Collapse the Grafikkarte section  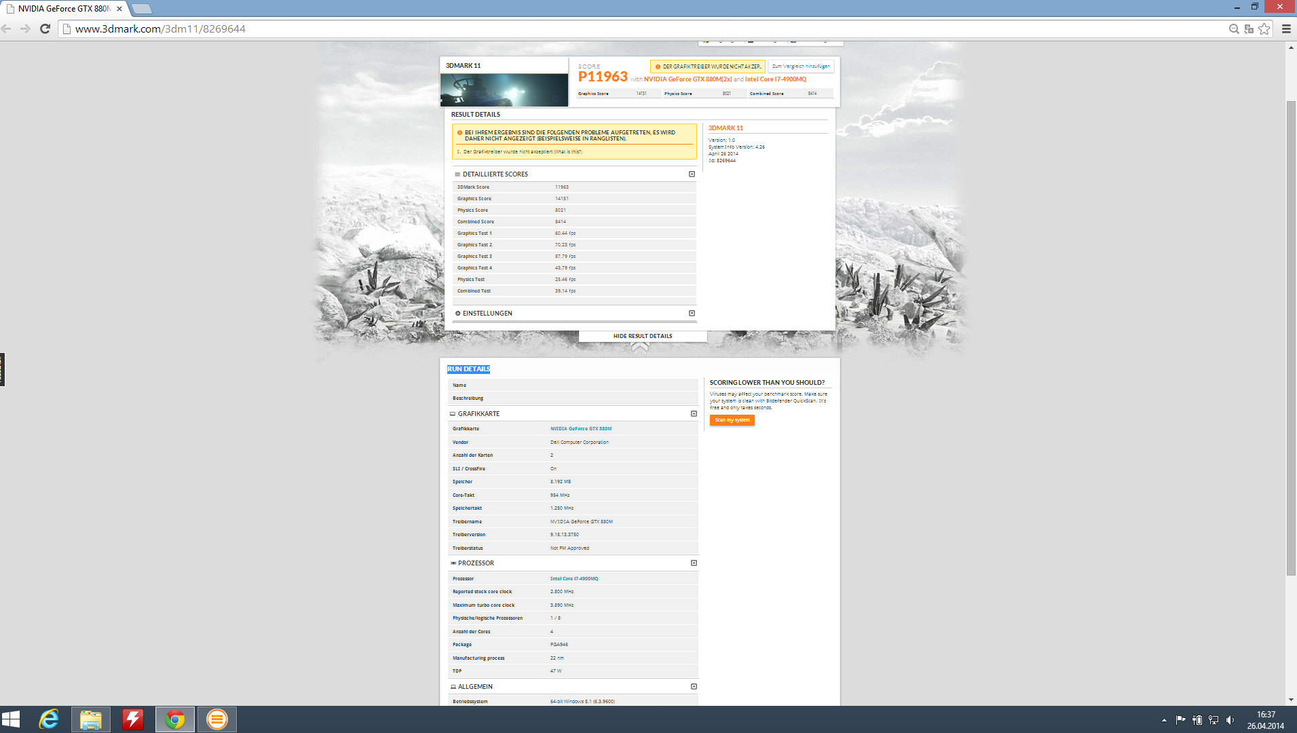click(694, 414)
